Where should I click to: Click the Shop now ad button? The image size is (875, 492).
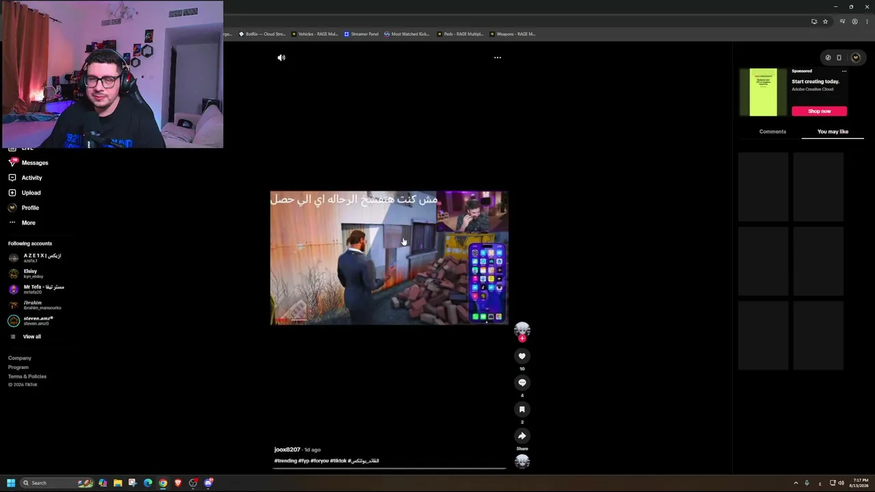pyautogui.click(x=819, y=111)
